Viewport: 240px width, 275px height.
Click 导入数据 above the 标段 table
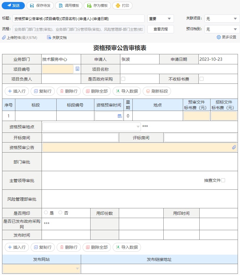click(127, 91)
